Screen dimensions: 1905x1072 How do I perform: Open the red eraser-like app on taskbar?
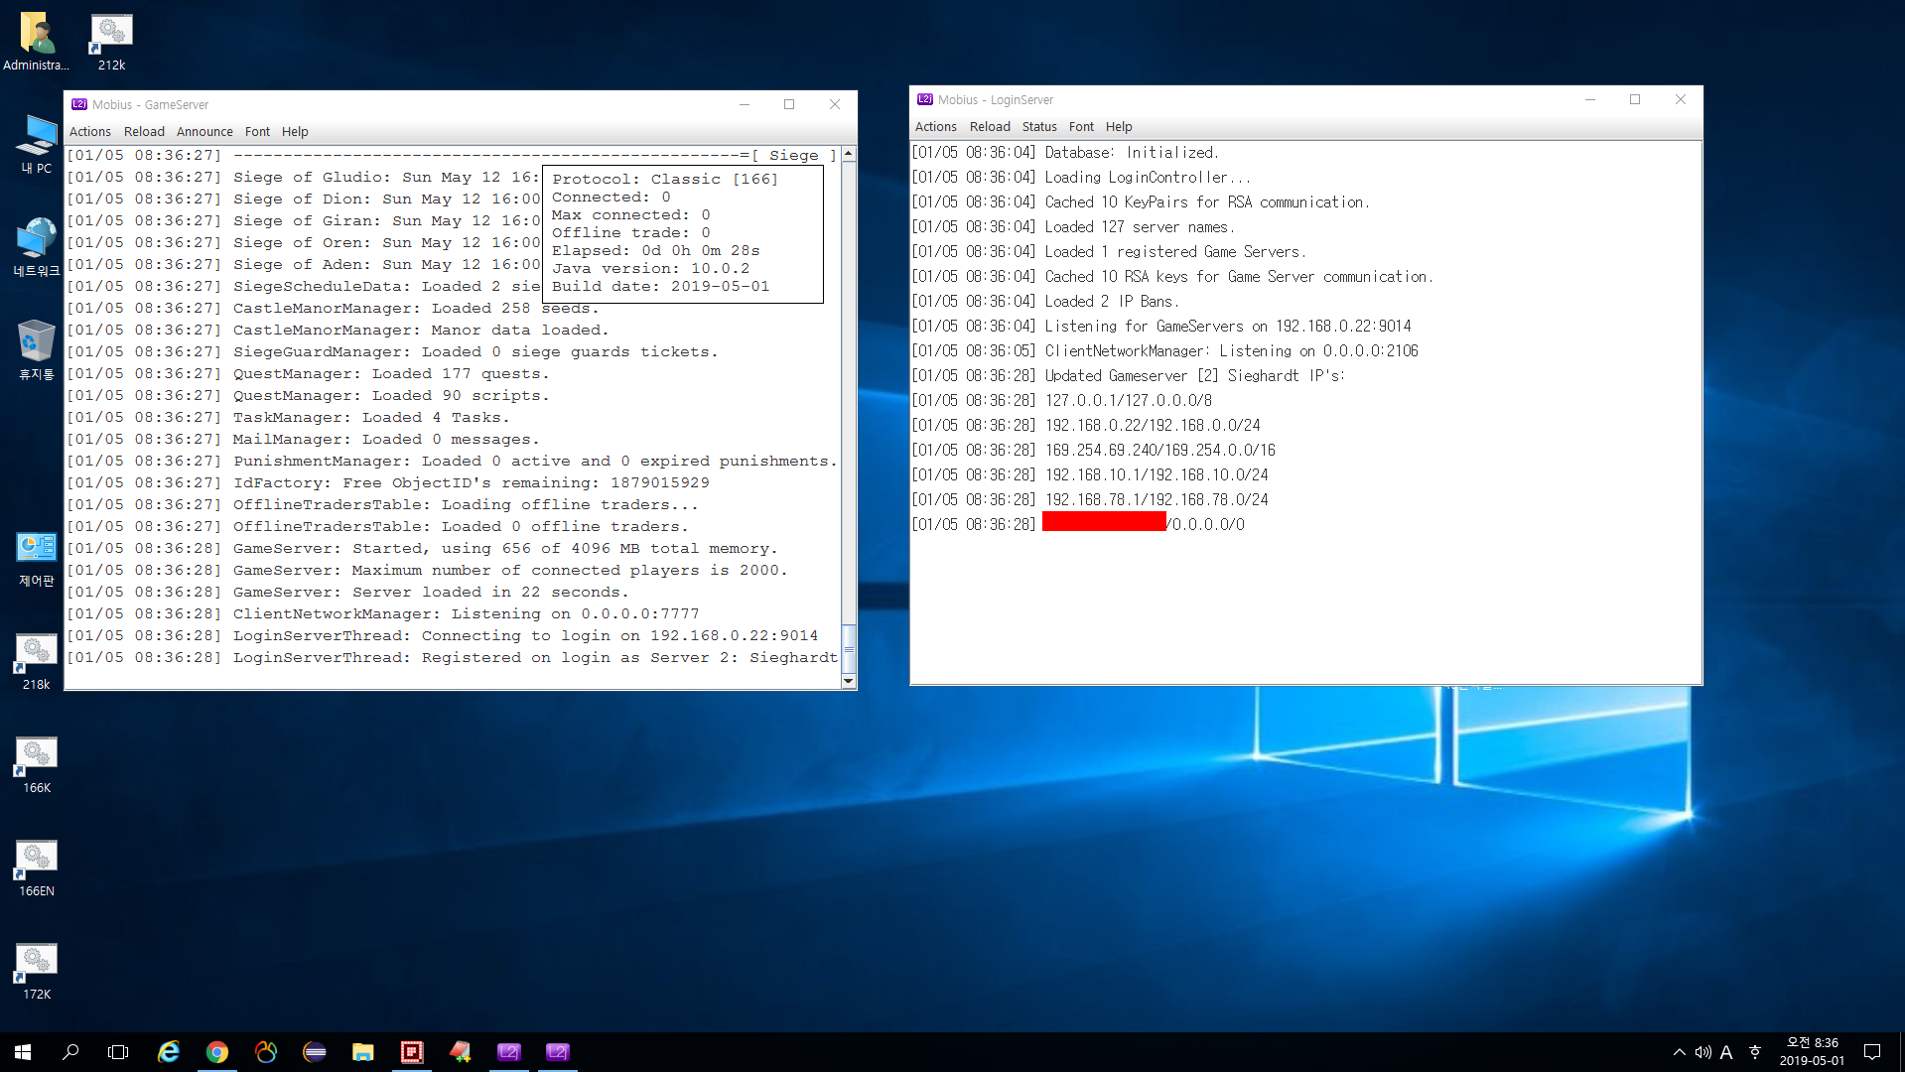click(461, 1052)
